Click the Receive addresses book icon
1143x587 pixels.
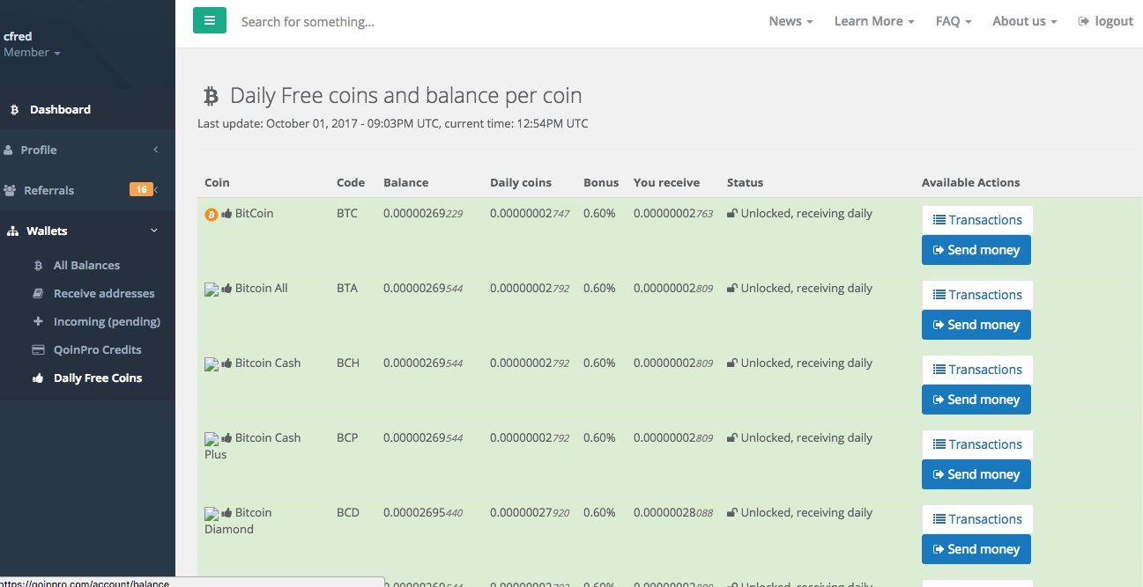[38, 294]
